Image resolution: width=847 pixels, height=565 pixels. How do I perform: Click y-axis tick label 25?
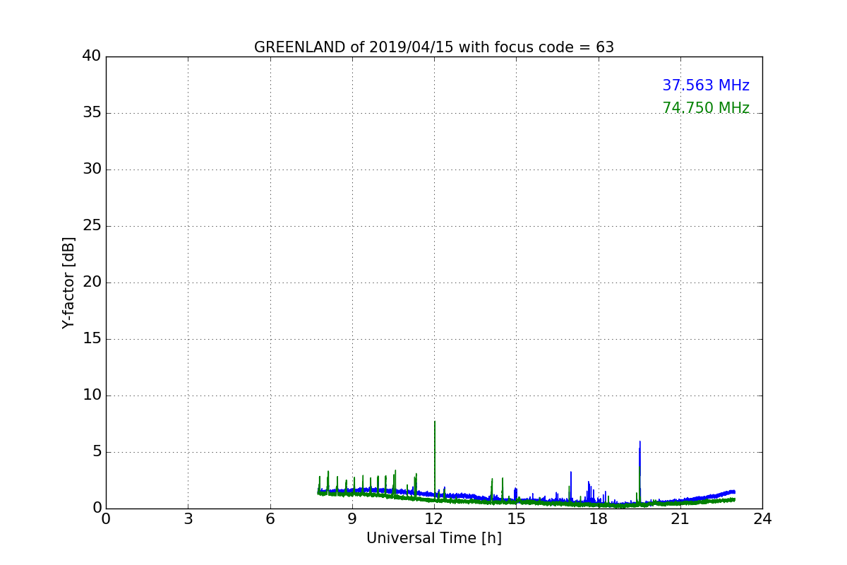click(91, 226)
